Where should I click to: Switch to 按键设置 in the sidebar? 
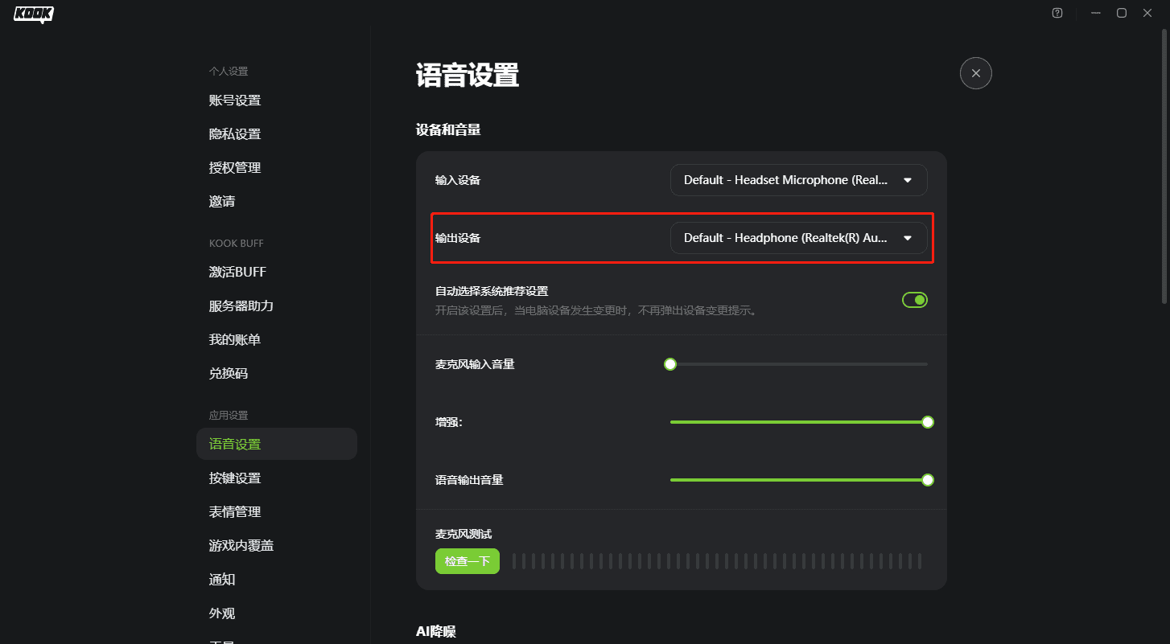(236, 477)
